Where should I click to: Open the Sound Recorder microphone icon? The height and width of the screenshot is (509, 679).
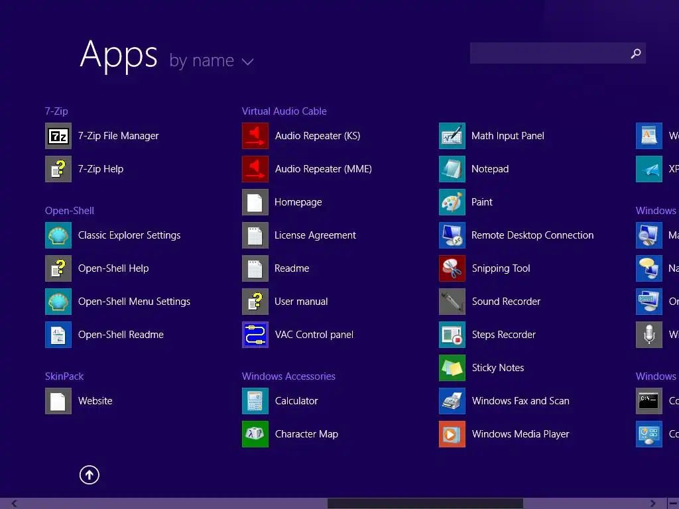click(452, 302)
